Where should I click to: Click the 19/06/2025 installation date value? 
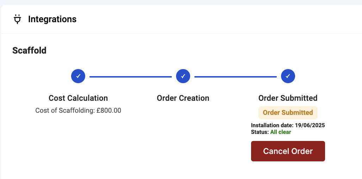pyautogui.click(x=310, y=125)
